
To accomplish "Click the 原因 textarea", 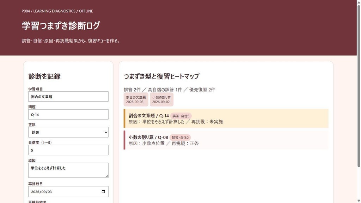I will [x=68, y=170].
